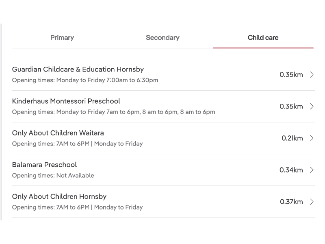
Task: Select Only About Children Waitara entry
Action: pos(58,133)
